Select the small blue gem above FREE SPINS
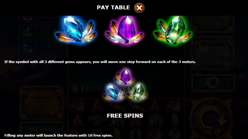Image resolution: width=248 pixels, height=139 pixels. (x=114, y=93)
